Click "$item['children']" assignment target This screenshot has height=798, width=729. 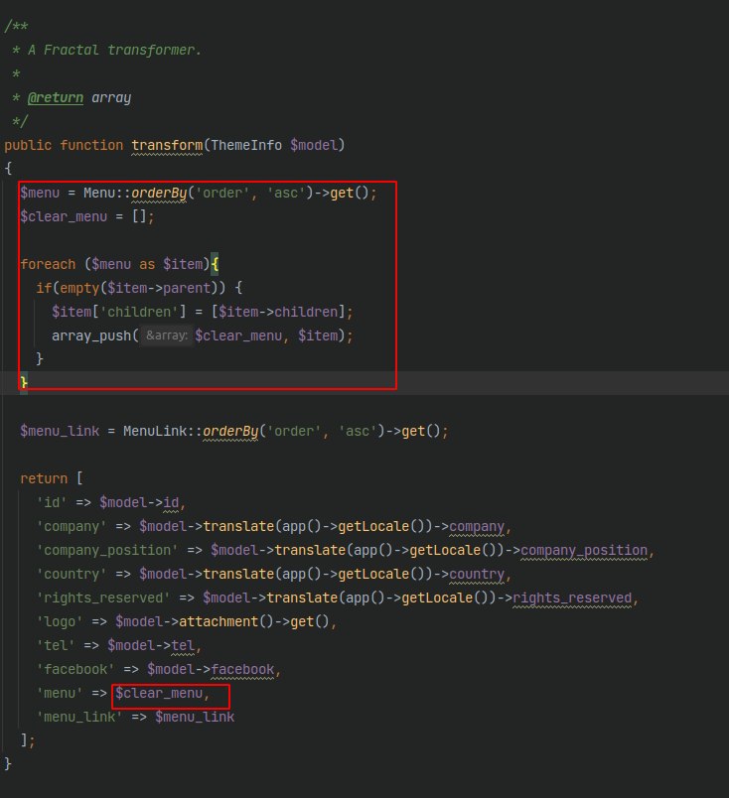(x=119, y=312)
